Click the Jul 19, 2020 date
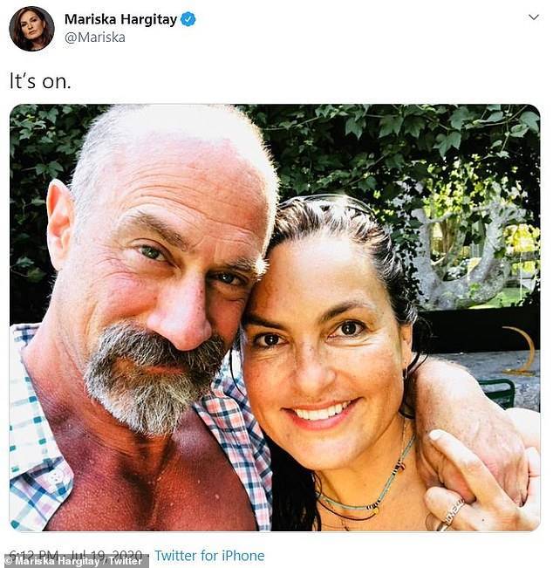 click(106, 555)
